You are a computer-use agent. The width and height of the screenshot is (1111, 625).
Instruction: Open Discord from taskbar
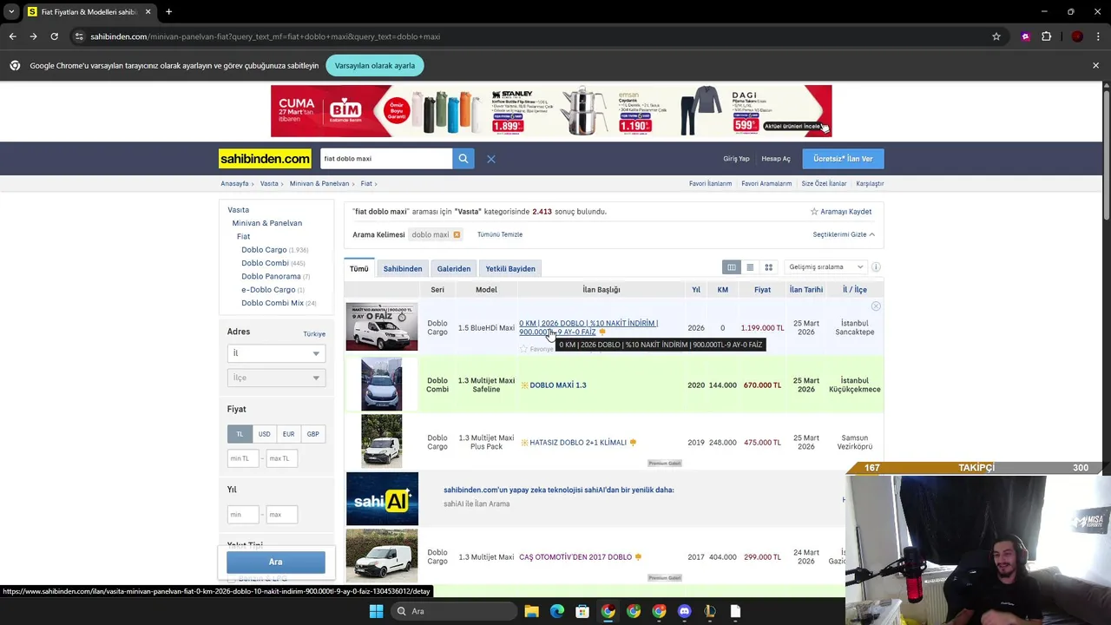click(684, 611)
